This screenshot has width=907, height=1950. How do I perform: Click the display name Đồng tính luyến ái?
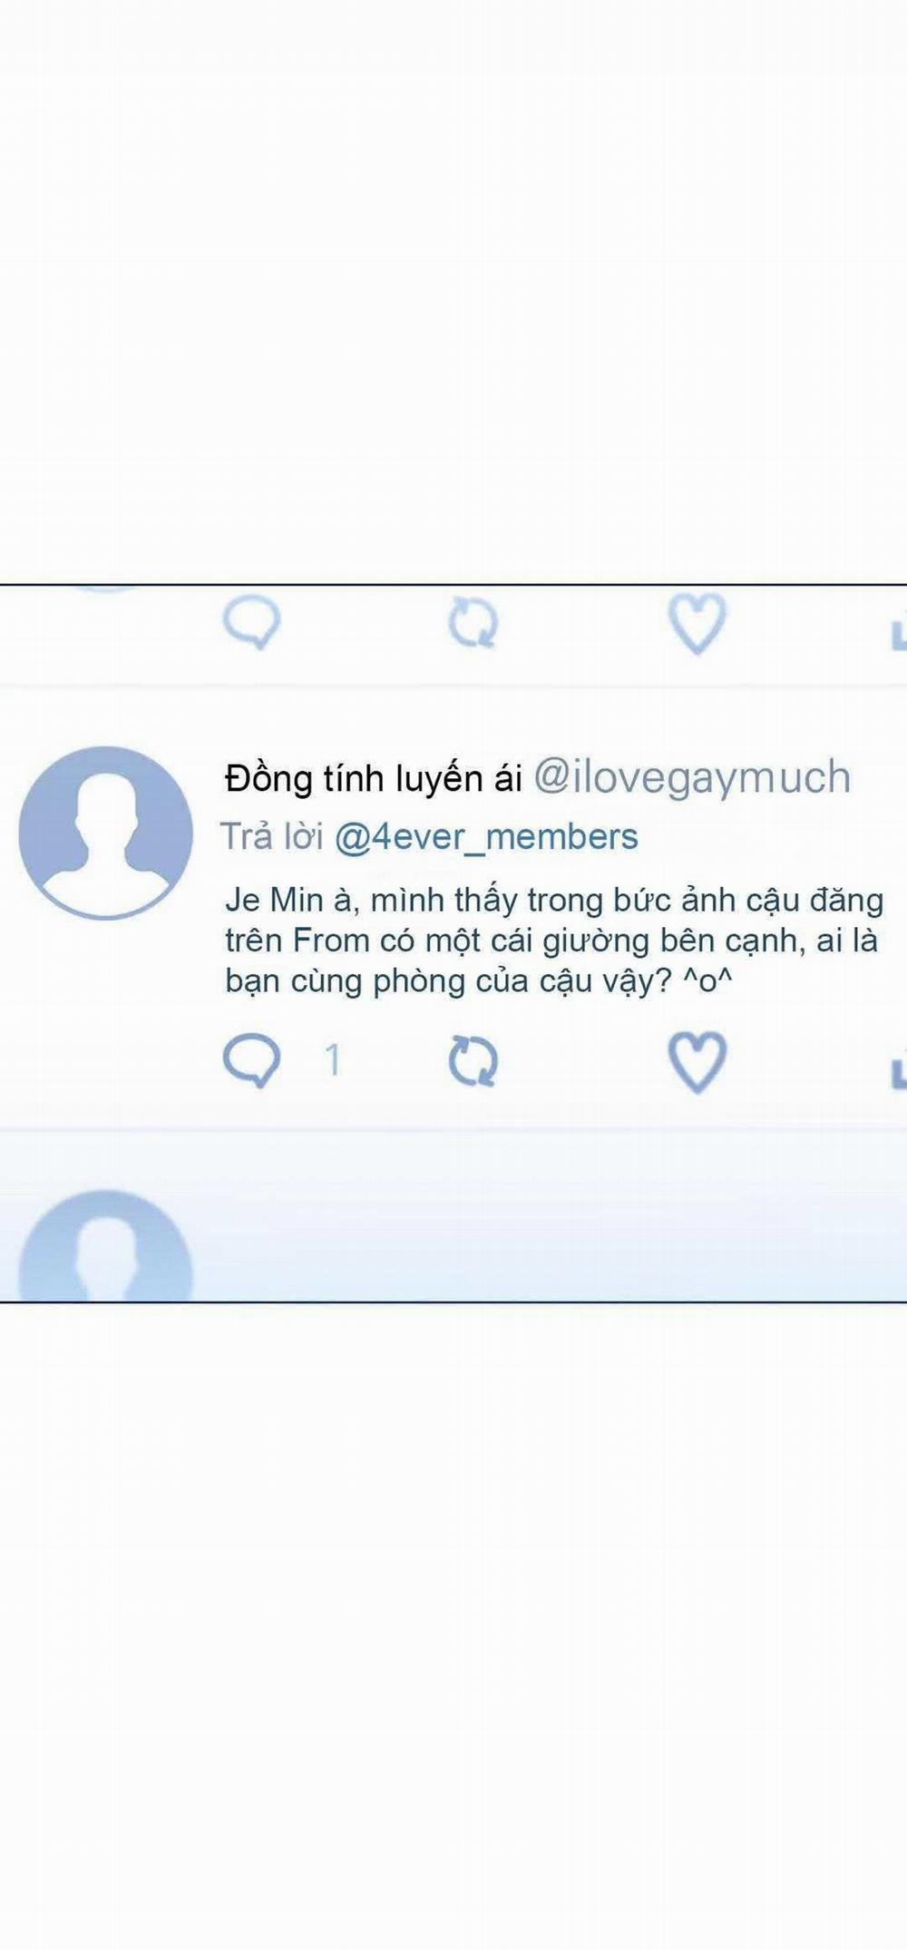click(374, 778)
